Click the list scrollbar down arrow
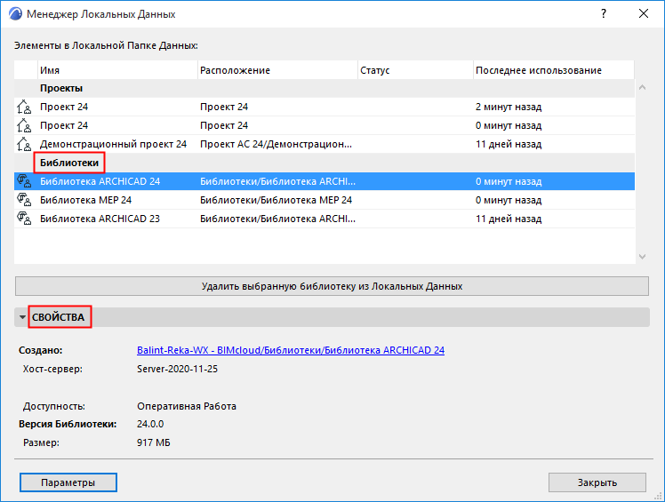The image size is (665, 502). pyautogui.click(x=642, y=257)
